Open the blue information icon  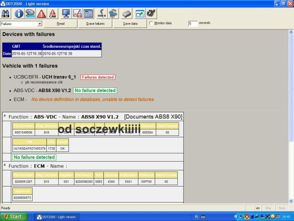pyautogui.click(x=19, y=13)
